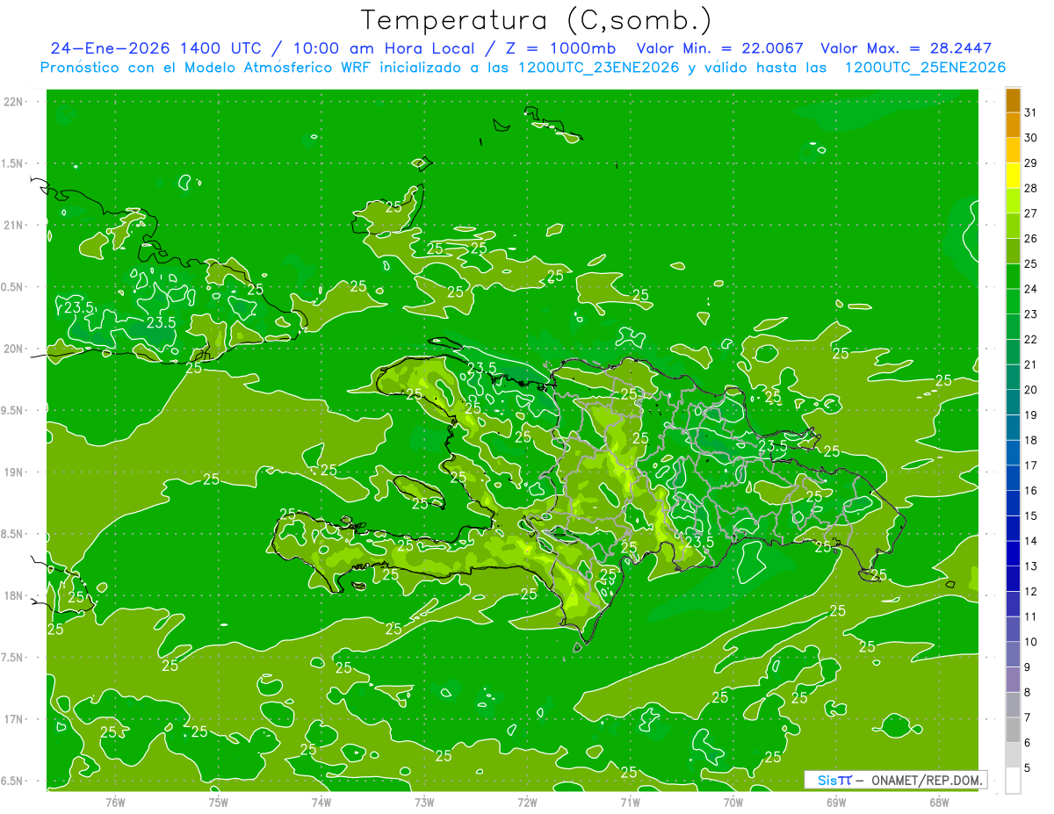Click the legend value 31 on color scale
The width and height of the screenshot is (1054, 814).
[x=1030, y=112]
